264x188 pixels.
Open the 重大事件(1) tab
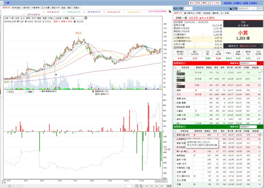[189, 13]
